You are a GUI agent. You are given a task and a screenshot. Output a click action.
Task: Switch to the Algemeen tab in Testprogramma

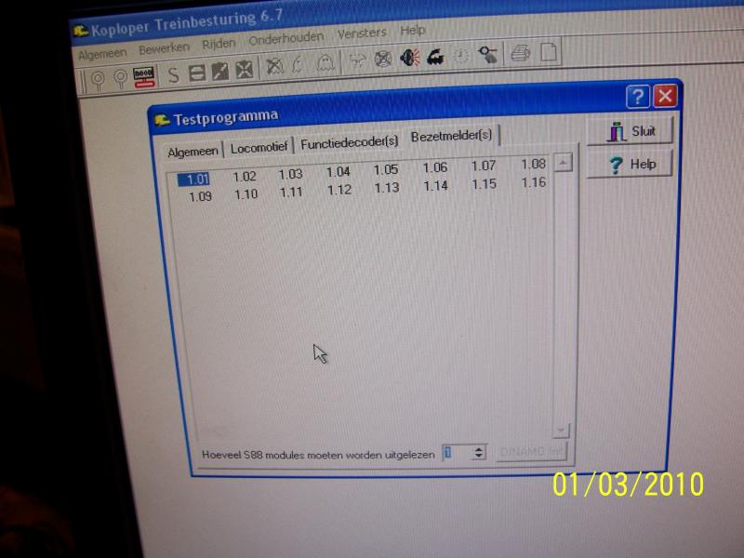(x=193, y=152)
